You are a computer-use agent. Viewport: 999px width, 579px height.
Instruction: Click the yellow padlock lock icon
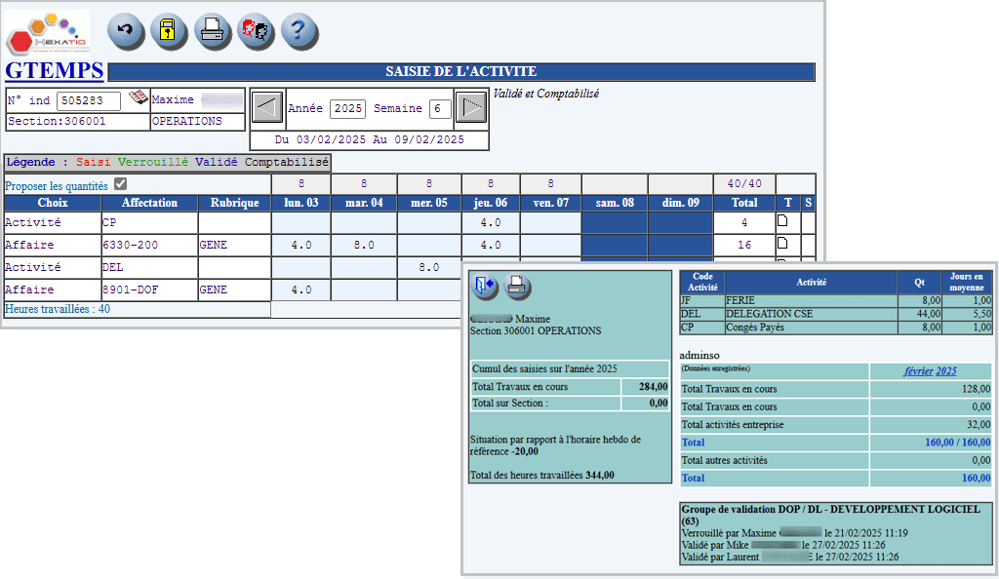point(169,31)
